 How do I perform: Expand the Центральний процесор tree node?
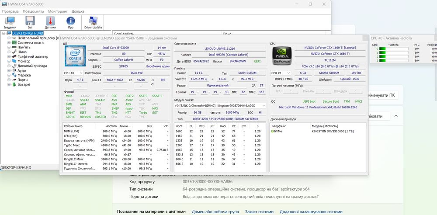(x=9, y=38)
